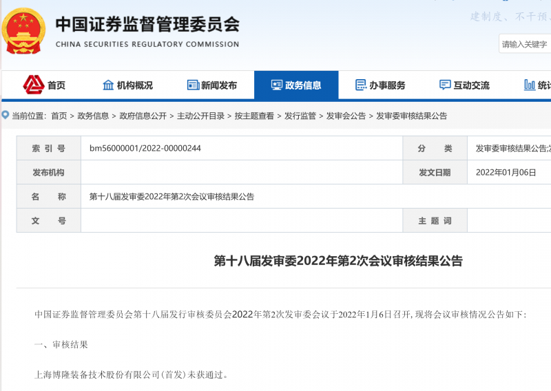Click the 上海博隆装备技术股份有限公司 result line

(131, 375)
